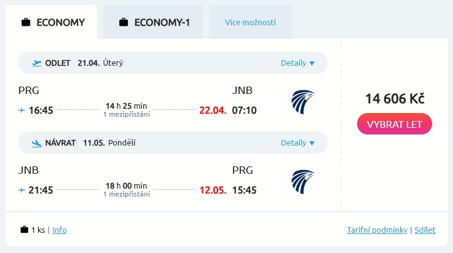The height and width of the screenshot is (253, 453).
Task: Click the 14 606 Kč price
Action: [395, 99]
